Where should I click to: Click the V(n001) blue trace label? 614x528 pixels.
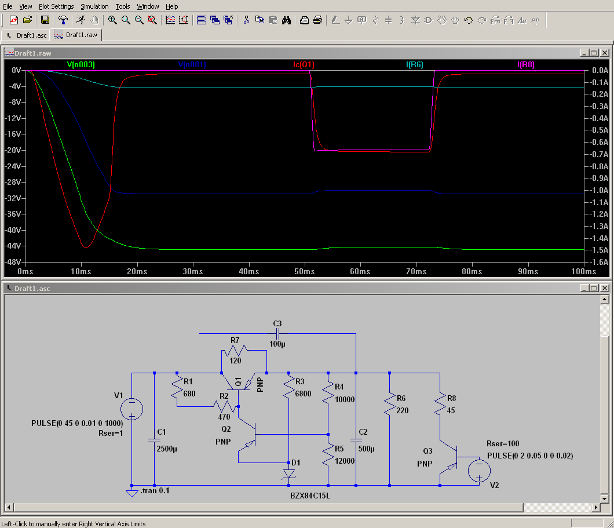coord(192,65)
